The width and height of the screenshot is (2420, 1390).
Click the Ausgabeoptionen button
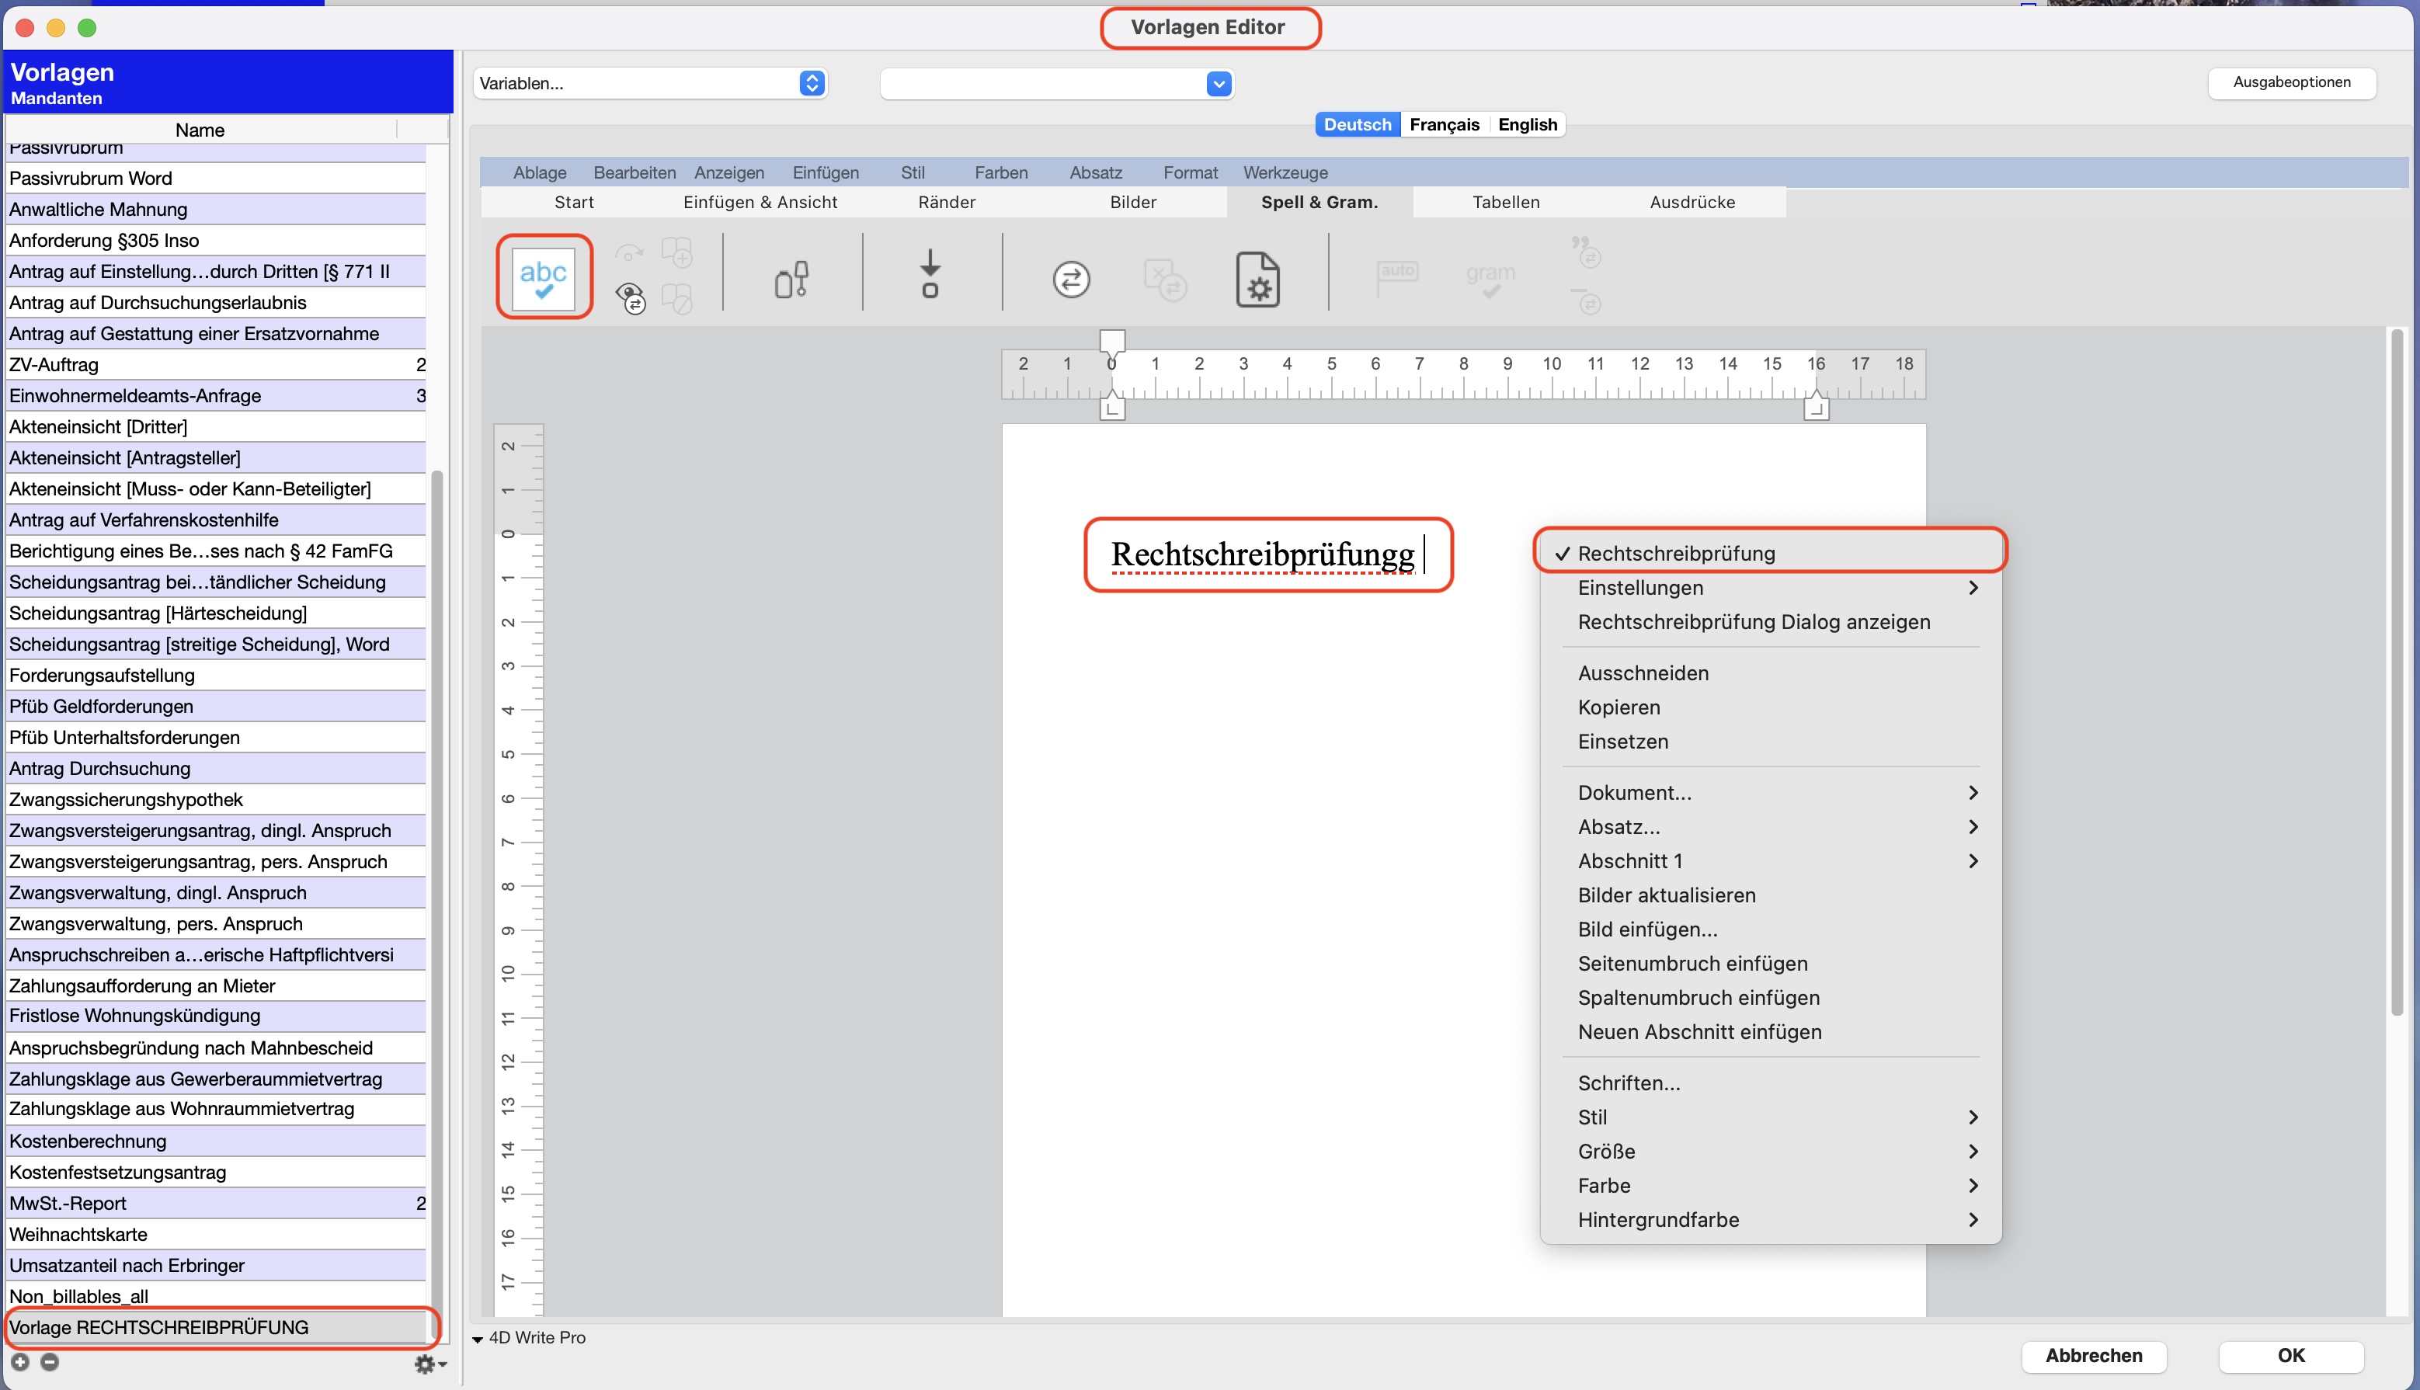pos(2291,82)
